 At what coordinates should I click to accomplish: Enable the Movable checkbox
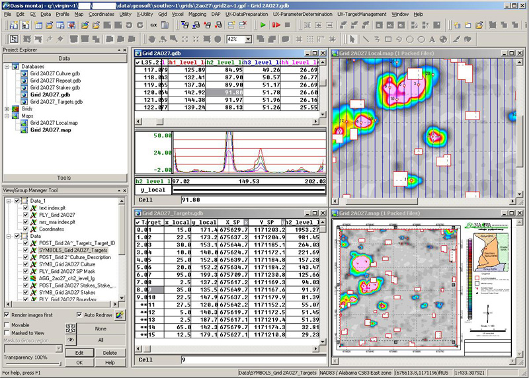[7, 325]
